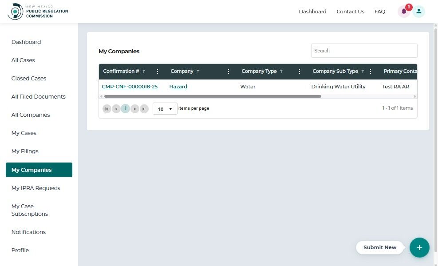Open Confirmation # column menu dots
This screenshot has width=438, height=266.
tap(158, 71)
